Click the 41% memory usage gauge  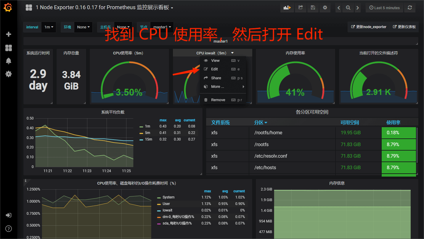click(x=295, y=92)
